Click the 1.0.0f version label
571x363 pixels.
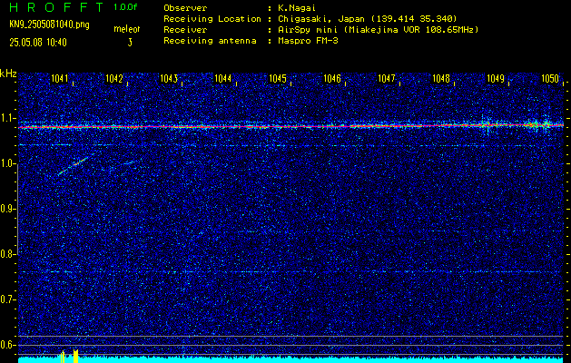pos(125,7)
